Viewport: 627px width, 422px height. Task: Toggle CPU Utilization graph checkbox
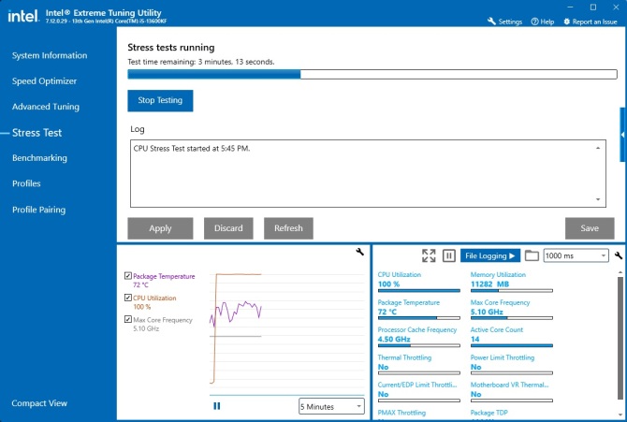tap(128, 298)
